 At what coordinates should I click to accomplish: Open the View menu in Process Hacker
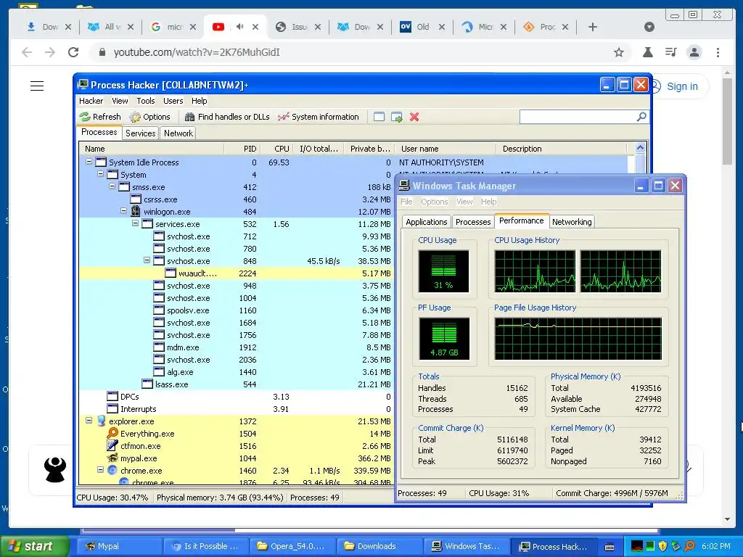120,101
